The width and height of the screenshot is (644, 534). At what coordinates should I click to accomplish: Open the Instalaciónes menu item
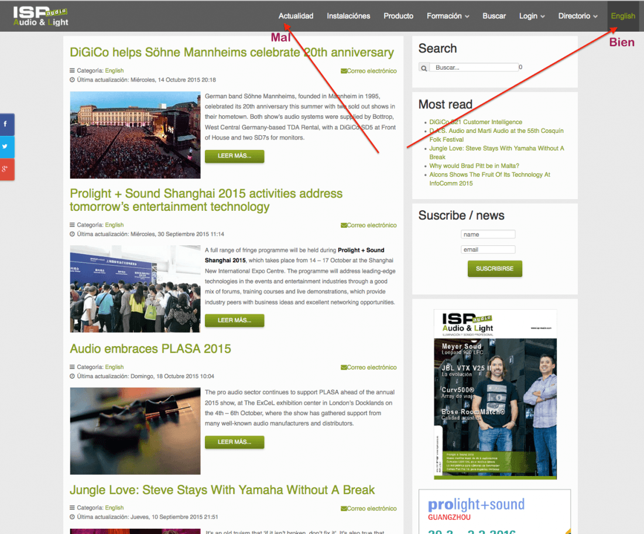pyautogui.click(x=348, y=16)
